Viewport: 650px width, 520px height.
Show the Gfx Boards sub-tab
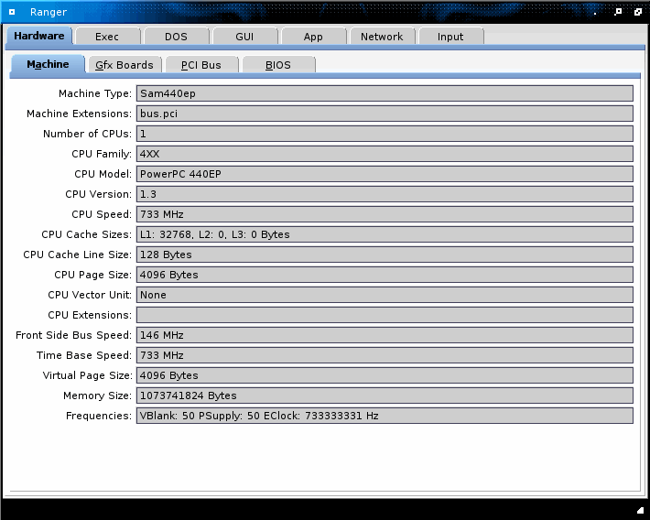click(125, 65)
